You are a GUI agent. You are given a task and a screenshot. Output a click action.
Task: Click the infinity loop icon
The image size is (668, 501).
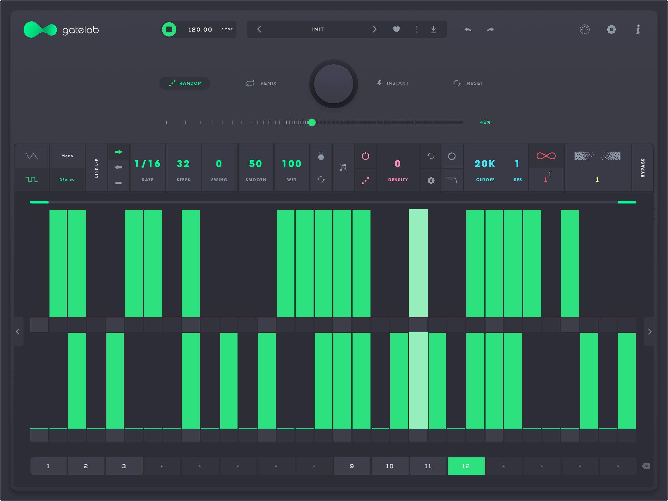pyautogui.click(x=546, y=156)
